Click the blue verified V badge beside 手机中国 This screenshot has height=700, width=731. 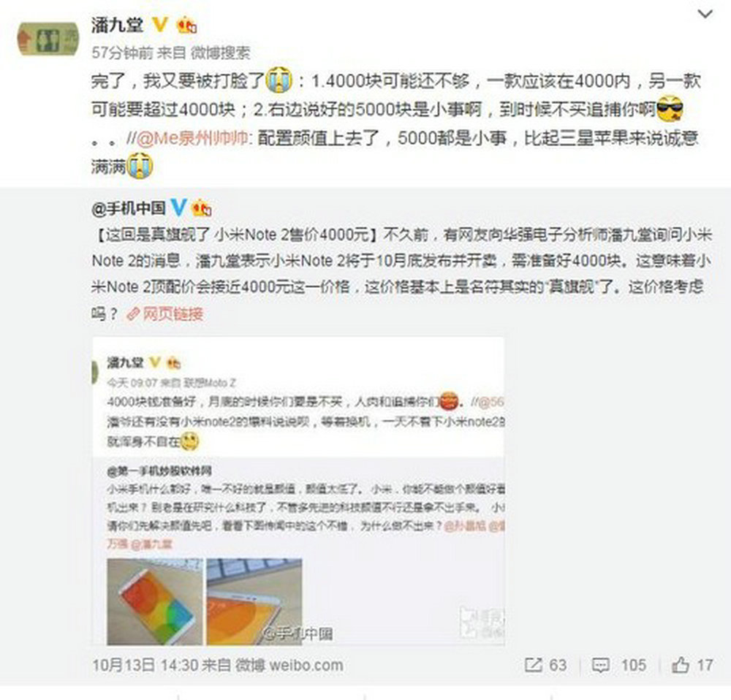[x=179, y=208]
